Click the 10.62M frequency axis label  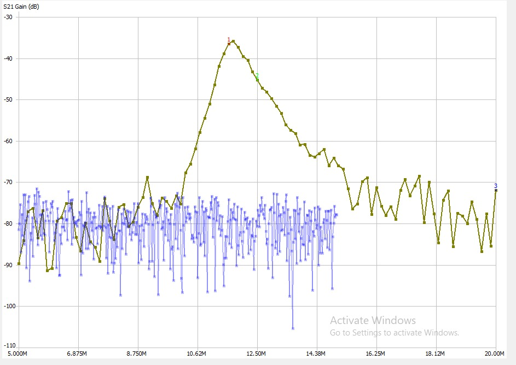point(197,353)
